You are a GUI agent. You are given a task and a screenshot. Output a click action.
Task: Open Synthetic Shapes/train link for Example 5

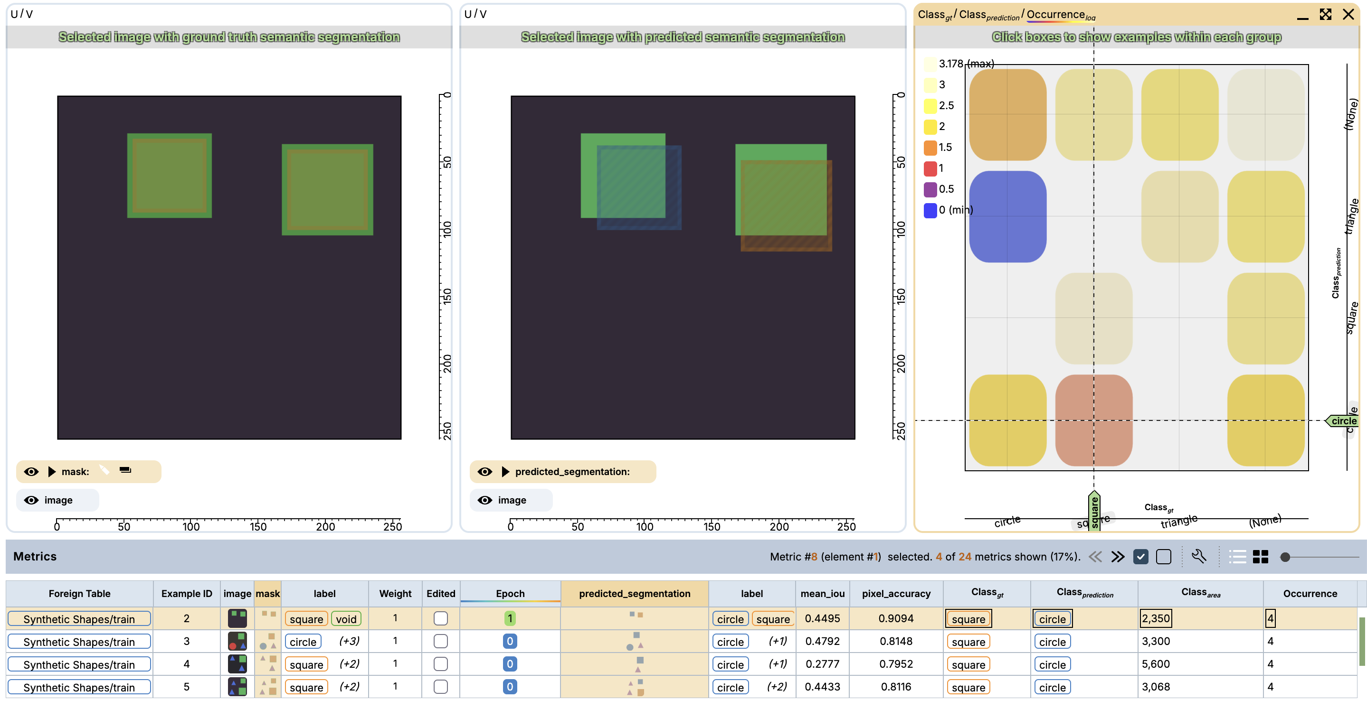[x=79, y=687]
